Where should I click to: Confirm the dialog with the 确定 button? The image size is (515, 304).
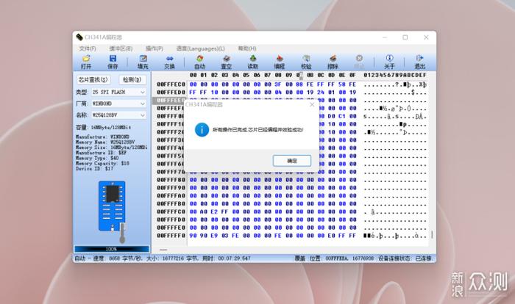(x=291, y=161)
